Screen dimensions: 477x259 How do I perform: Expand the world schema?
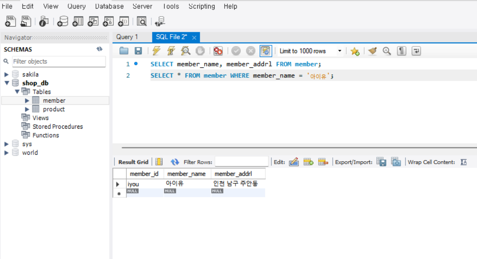pyautogui.click(x=7, y=153)
